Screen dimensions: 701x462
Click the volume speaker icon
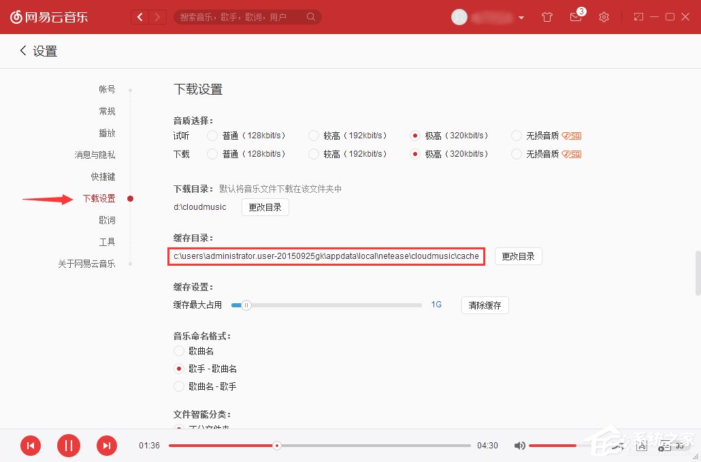[519, 445]
